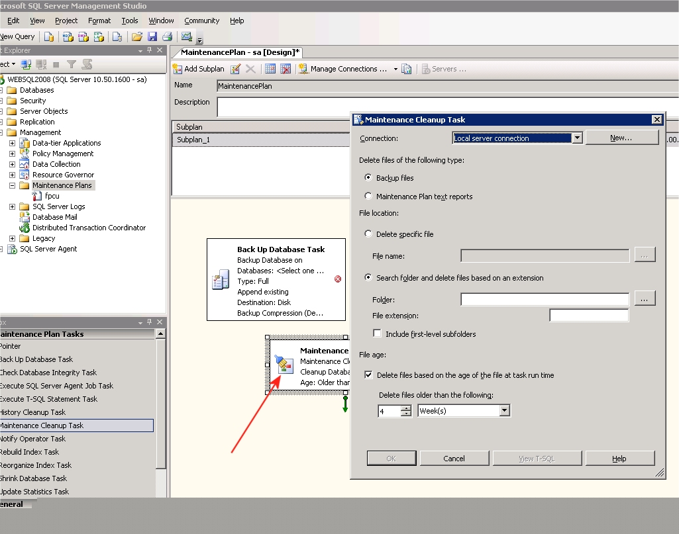The height and width of the screenshot is (534, 679).
Task: Click the Maintenance Cleanup task broom icon
Action: [x=284, y=364]
